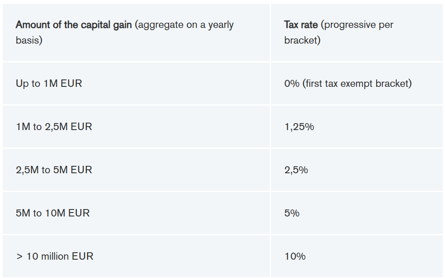Viewport: 445px width, 278px height.
Task: Select the '1M to 2,5M EUR' cell
Action: click(x=54, y=127)
